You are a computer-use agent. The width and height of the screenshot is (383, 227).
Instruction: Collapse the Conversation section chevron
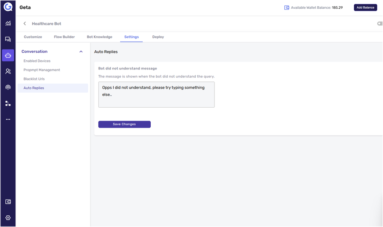tap(81, 52)
